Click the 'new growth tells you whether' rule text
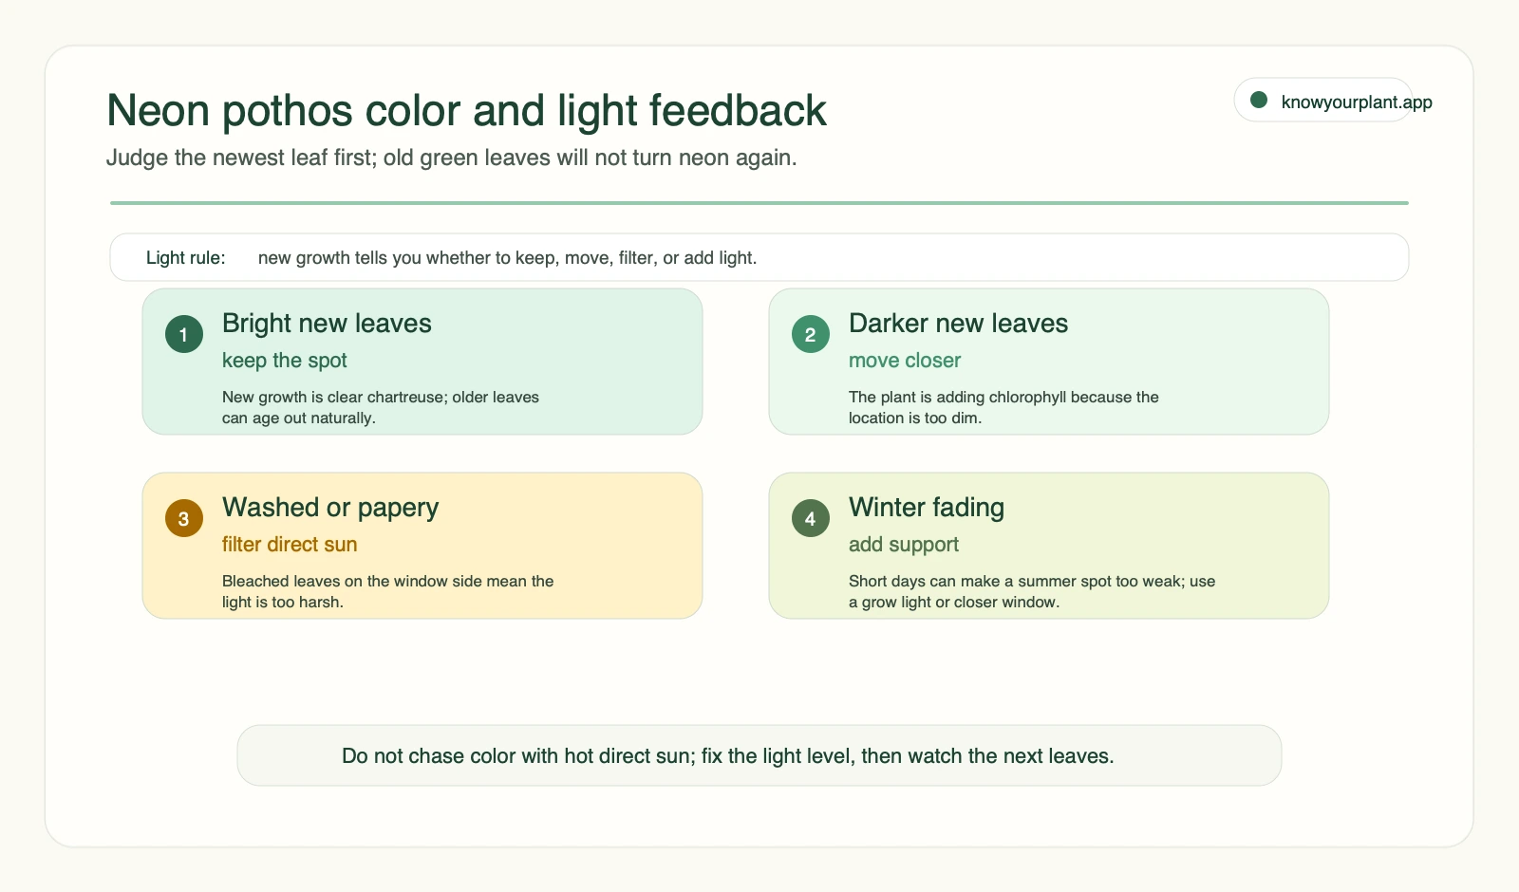Image resolution: width=1519 pixels, height=892 pixels. point(507,258)
